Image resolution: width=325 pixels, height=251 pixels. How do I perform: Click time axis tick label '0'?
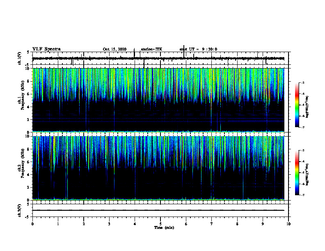pos(32,224)
